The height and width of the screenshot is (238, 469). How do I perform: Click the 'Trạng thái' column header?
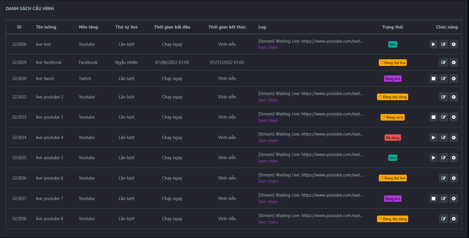392,27
